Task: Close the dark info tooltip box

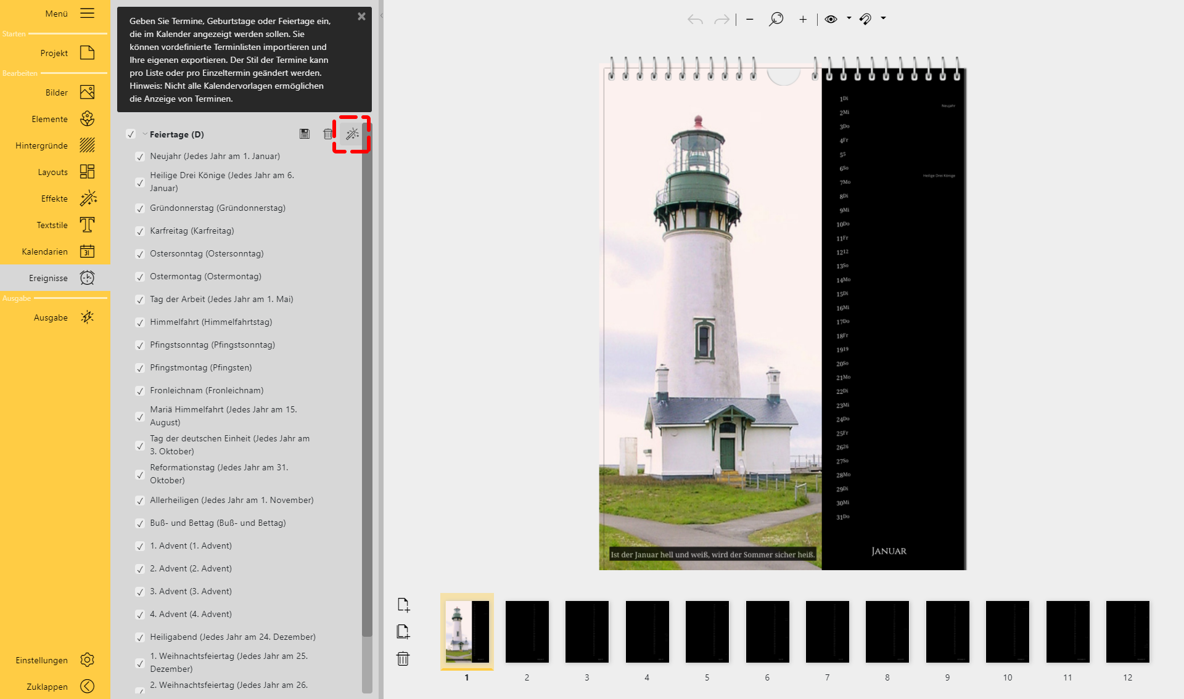Action: click(x=361, y=17)
